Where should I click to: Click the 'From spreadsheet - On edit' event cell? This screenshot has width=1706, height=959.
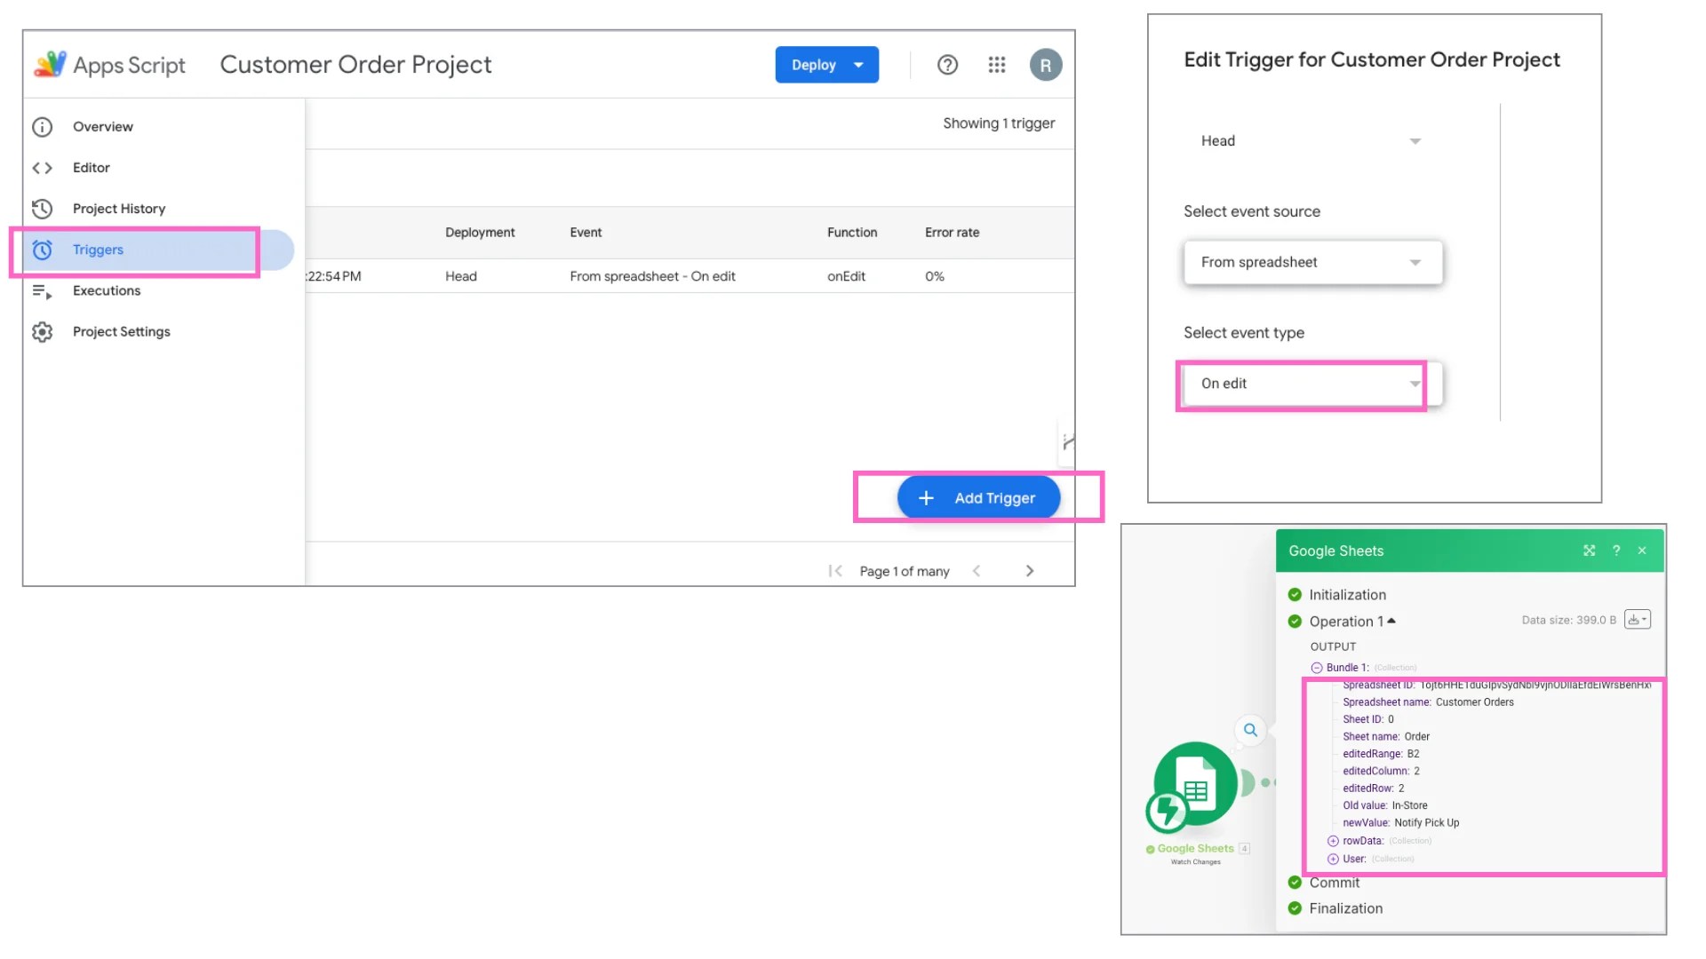652,276
